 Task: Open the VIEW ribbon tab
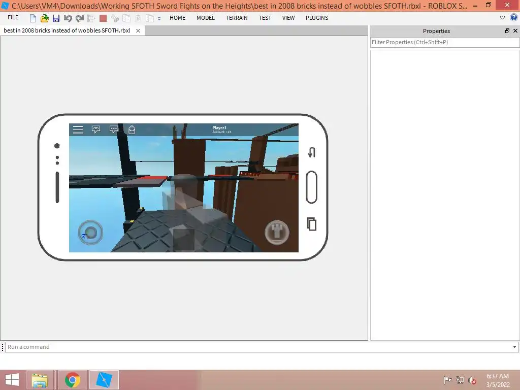coord(288,18)
